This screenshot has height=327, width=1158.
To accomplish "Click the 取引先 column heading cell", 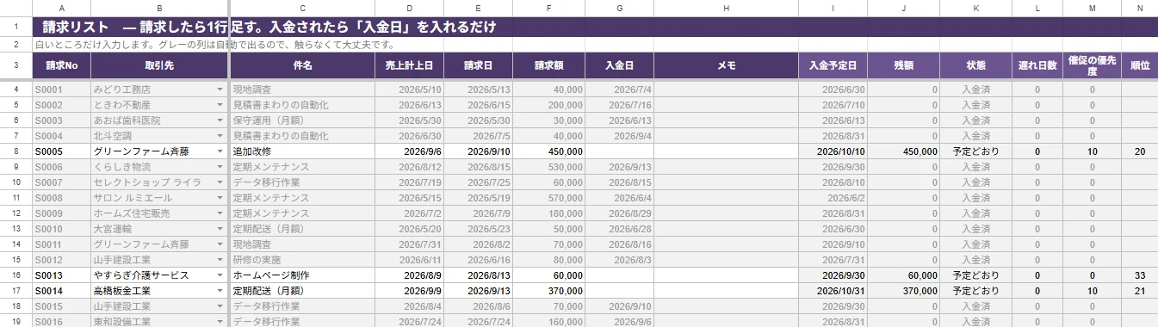I will pyautogui.click(x=159, y=65).
